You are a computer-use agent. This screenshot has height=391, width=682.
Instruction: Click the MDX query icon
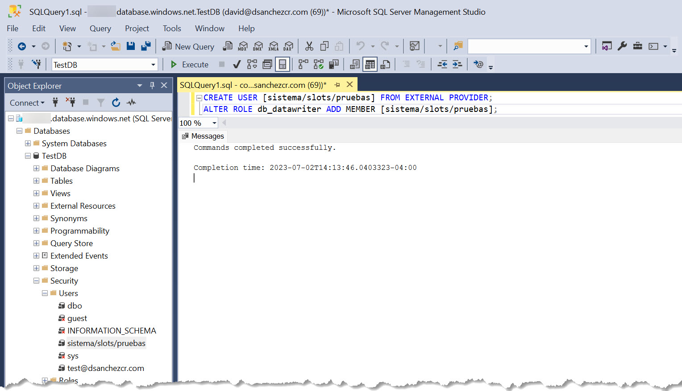coord(243,46)
